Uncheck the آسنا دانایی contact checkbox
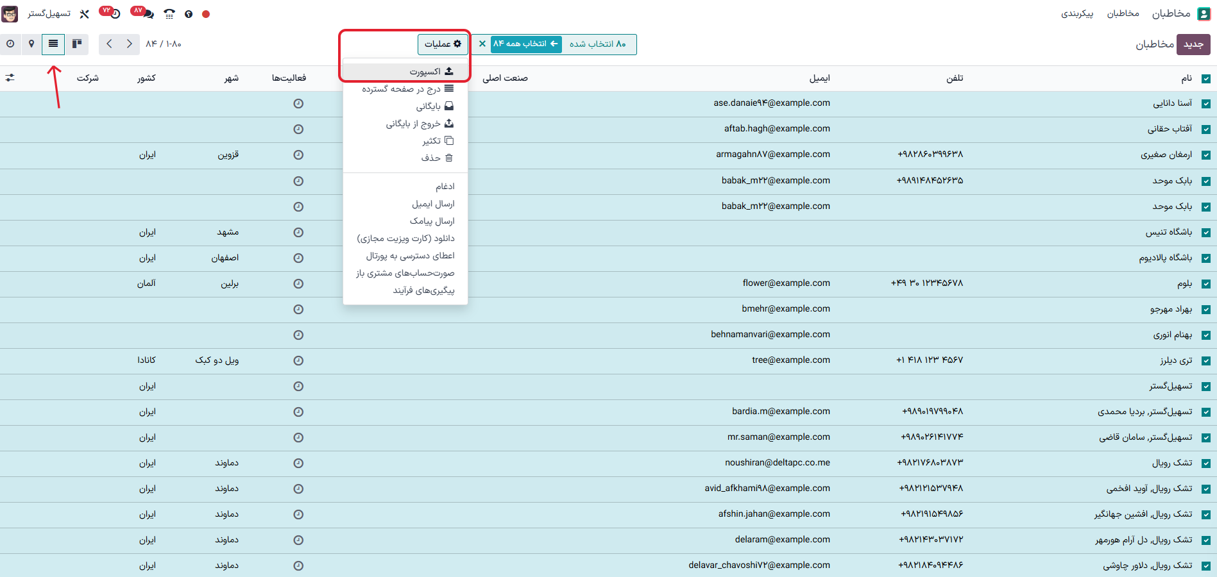This screenshot has width=1217, height=577. (1205, 103)
